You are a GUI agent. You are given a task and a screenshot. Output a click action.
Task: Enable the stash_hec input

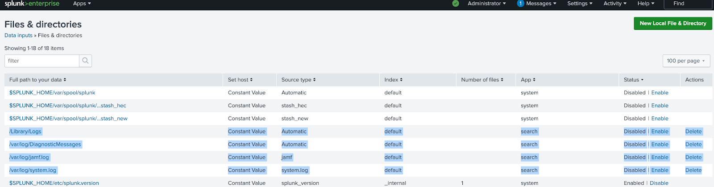(660, 106)
